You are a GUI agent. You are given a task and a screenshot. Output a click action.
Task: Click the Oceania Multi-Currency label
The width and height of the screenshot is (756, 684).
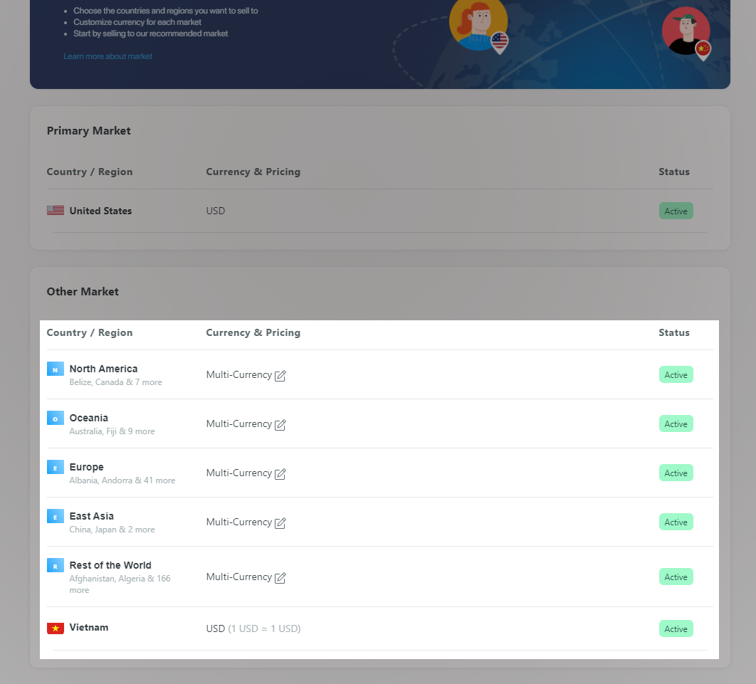239,424
